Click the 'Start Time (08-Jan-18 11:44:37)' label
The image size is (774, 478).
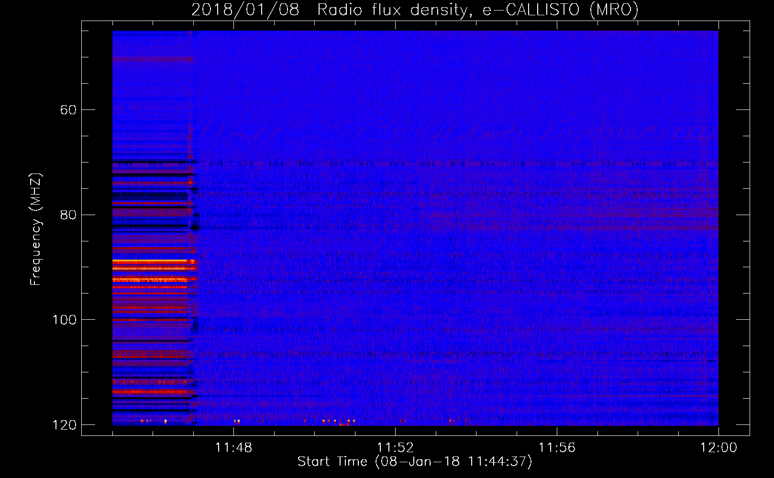(x=415, y=462)
